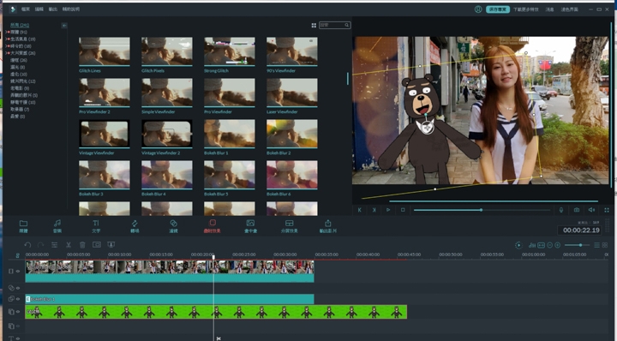Click the preview playback progress slider

[x=482, y=210]
